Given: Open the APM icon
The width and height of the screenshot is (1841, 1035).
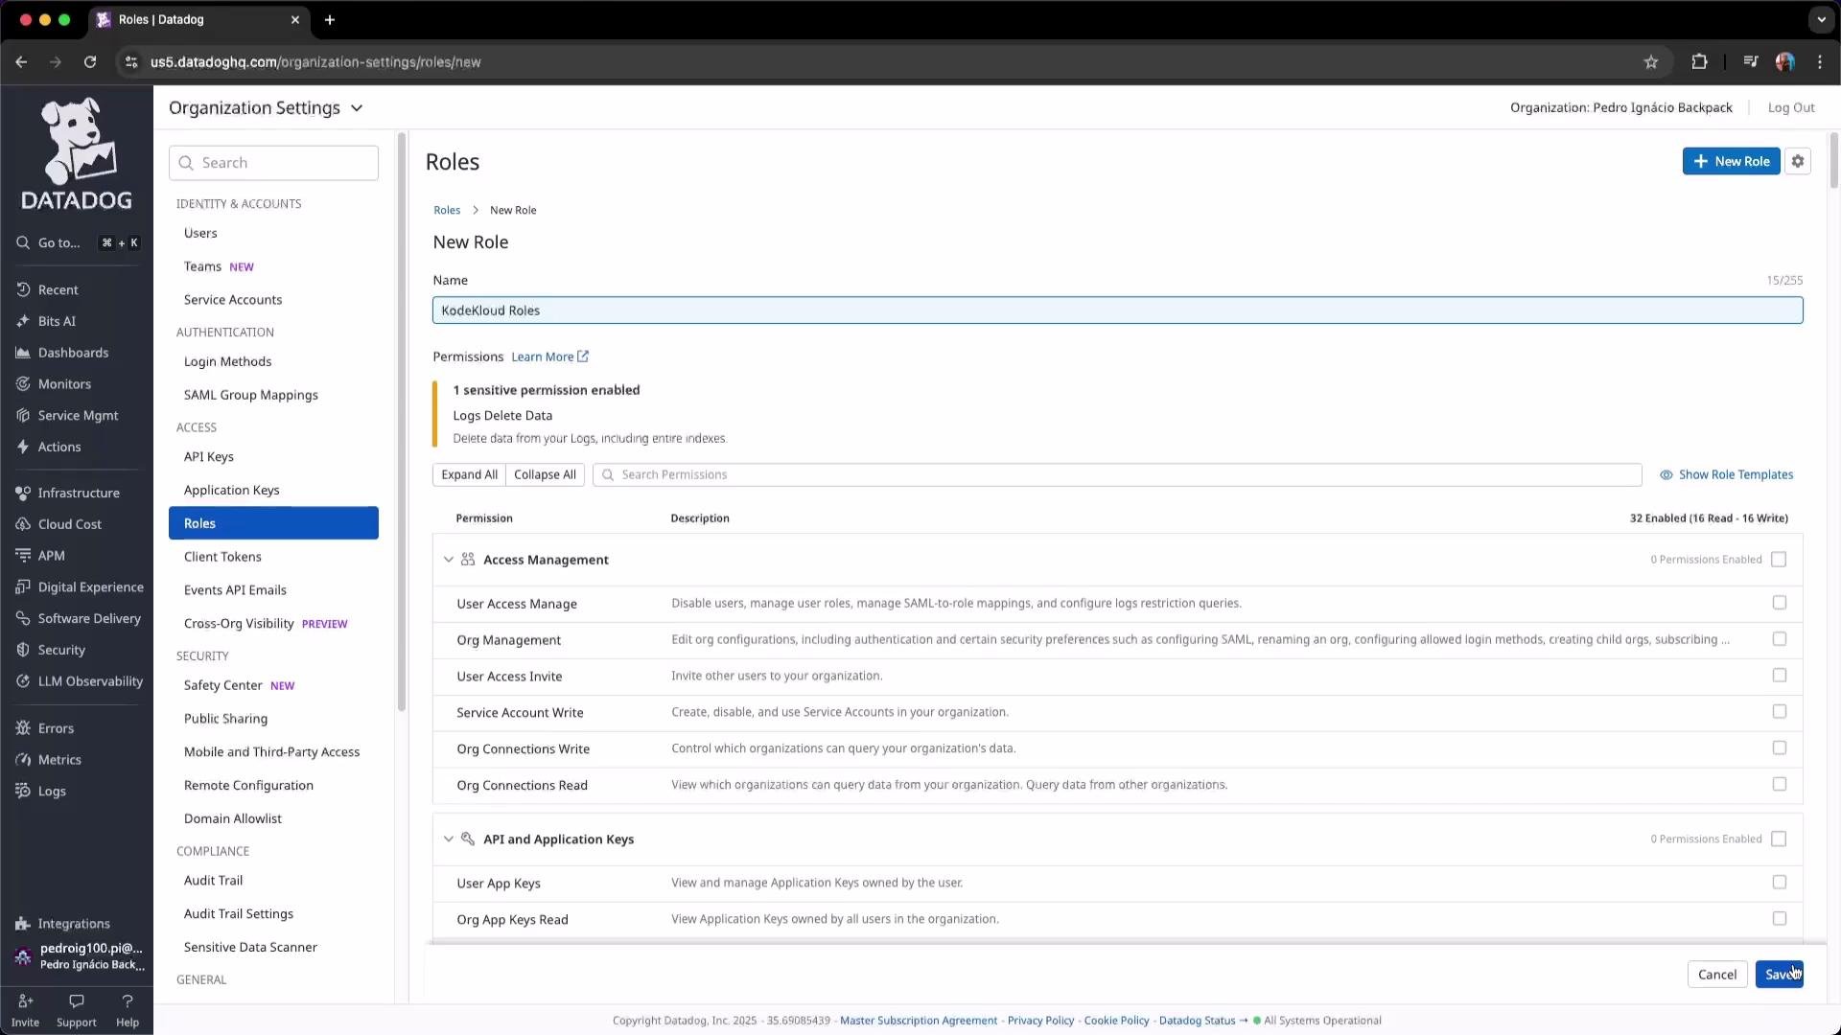Looking at the screenshot, I should click(x=23, y=556).
